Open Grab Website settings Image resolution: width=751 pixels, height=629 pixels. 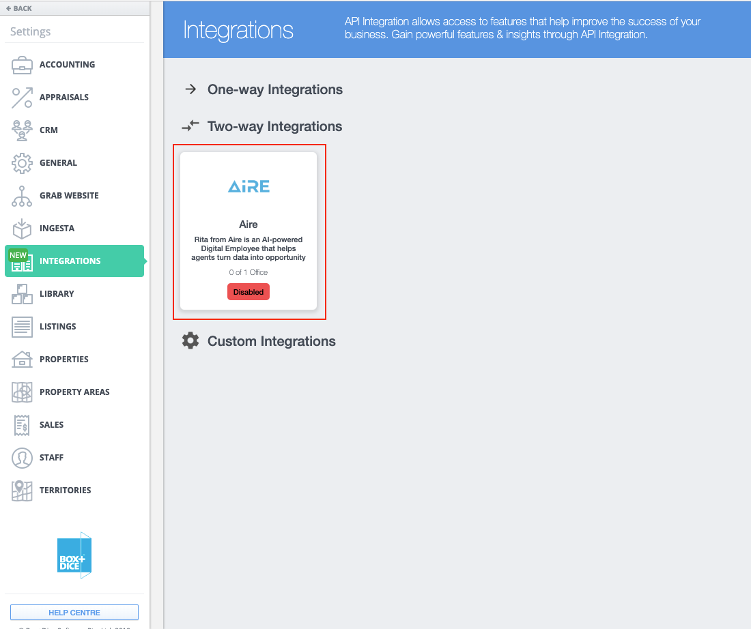[70, 195]
